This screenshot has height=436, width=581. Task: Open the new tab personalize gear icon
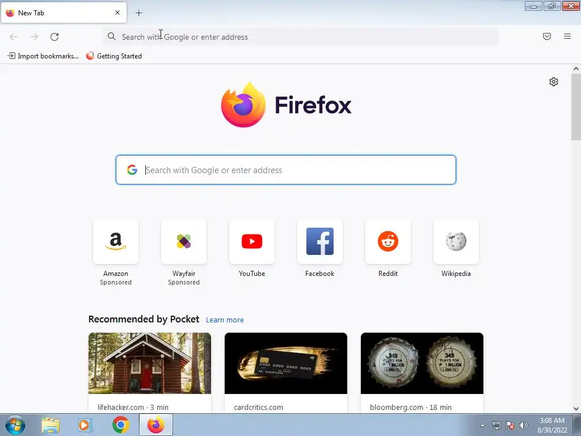[554, 82]
